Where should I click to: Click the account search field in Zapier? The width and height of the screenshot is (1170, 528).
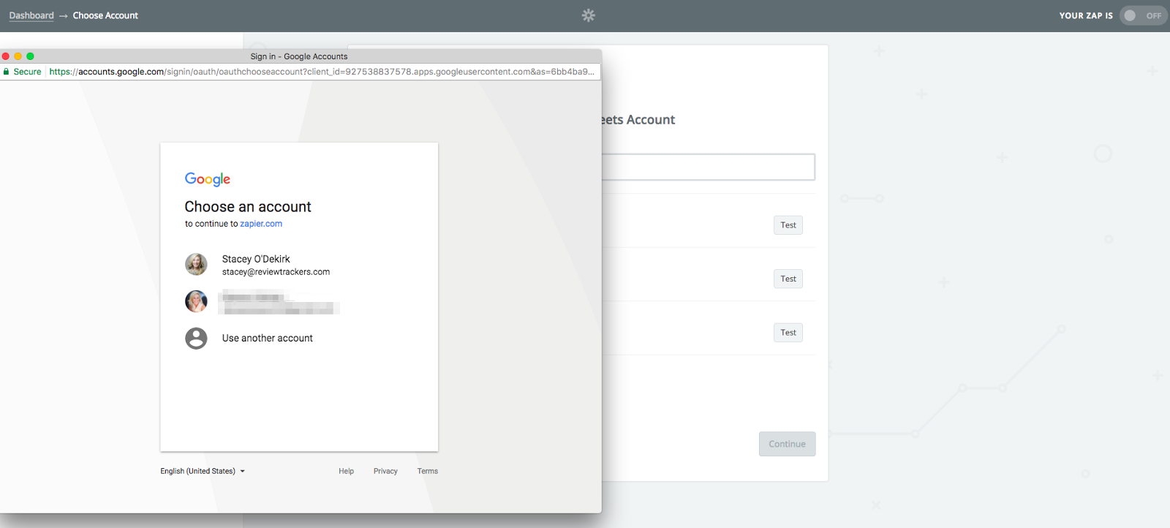[x=708, y=167]
